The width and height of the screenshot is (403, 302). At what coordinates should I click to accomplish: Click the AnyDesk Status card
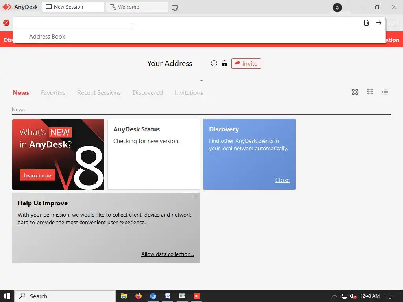click(154, 154)
